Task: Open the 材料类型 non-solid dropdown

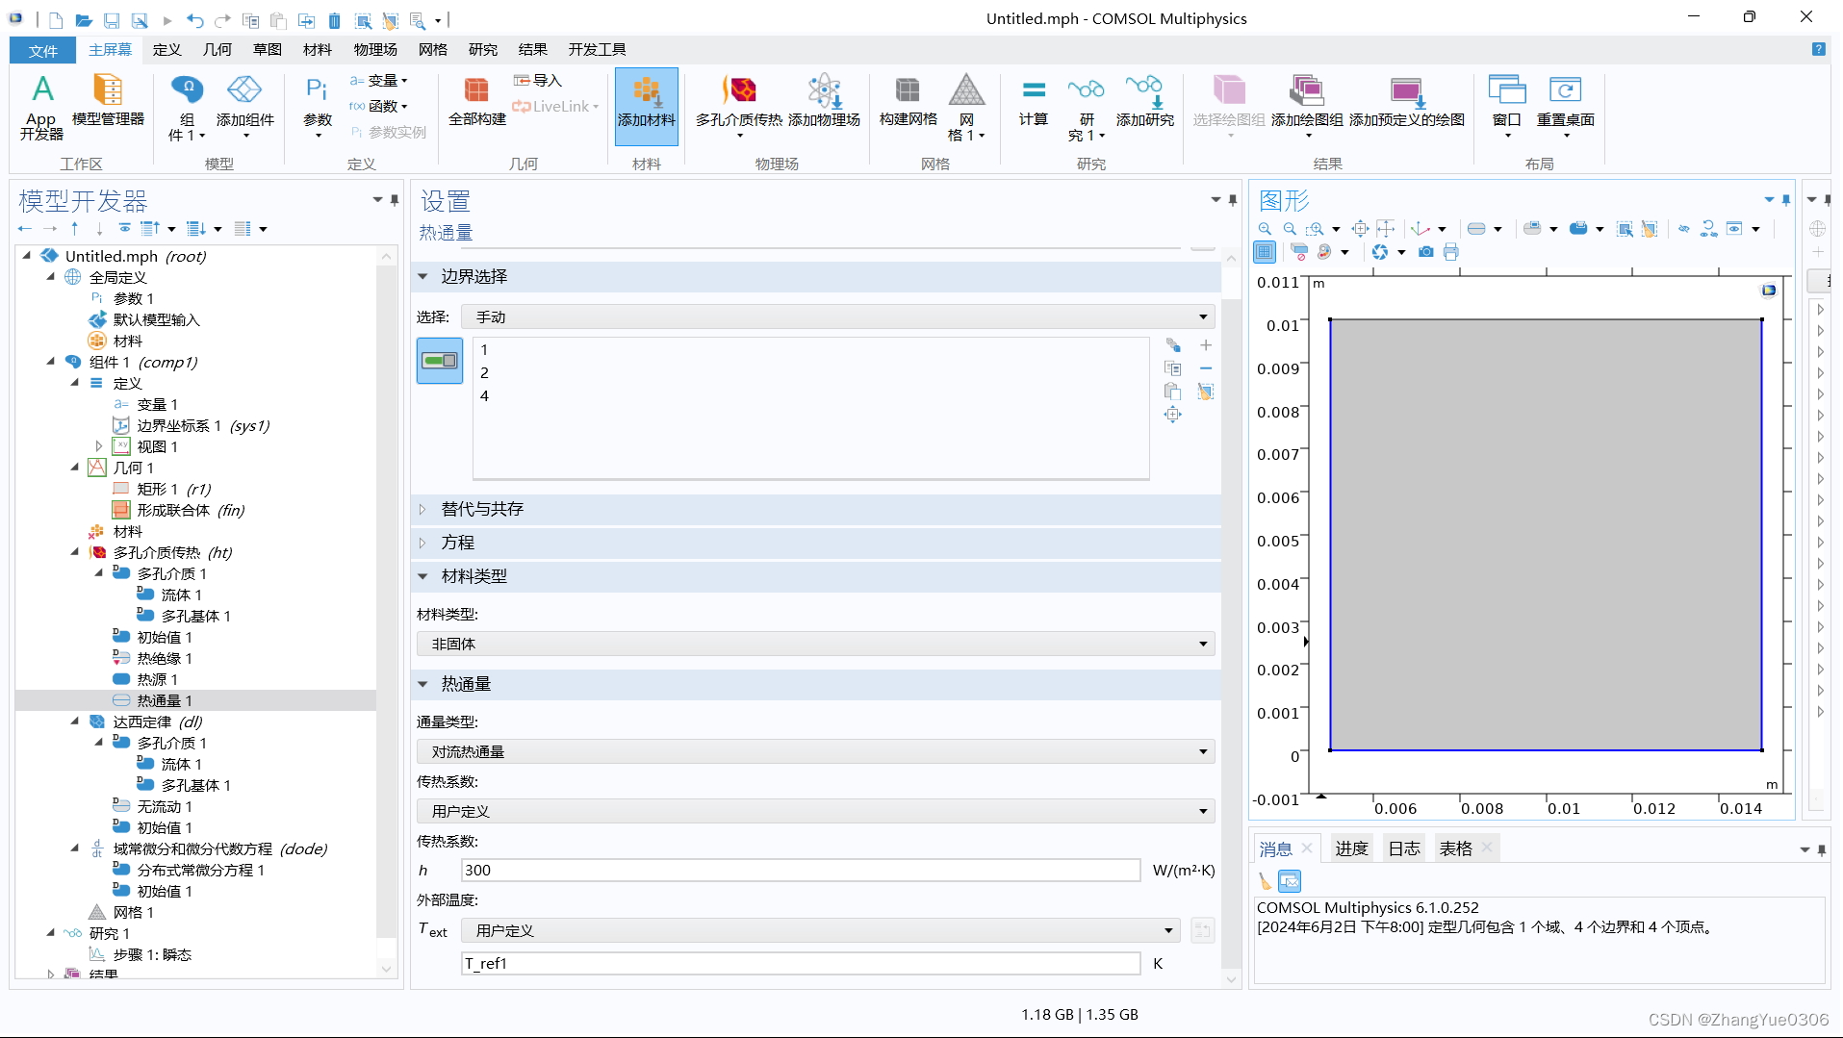Action: (x=816, y=645)
